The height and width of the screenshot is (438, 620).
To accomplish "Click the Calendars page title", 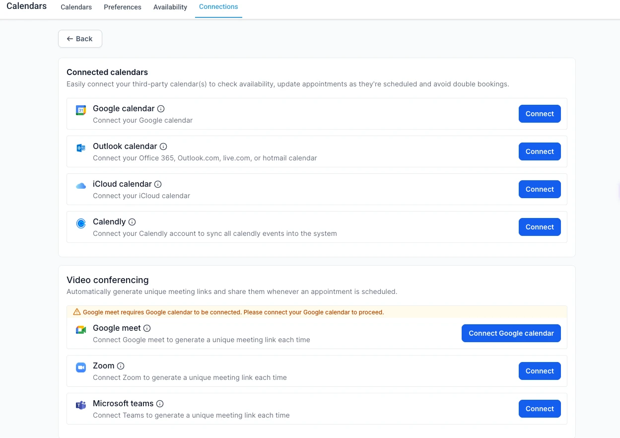I will 26,6.
